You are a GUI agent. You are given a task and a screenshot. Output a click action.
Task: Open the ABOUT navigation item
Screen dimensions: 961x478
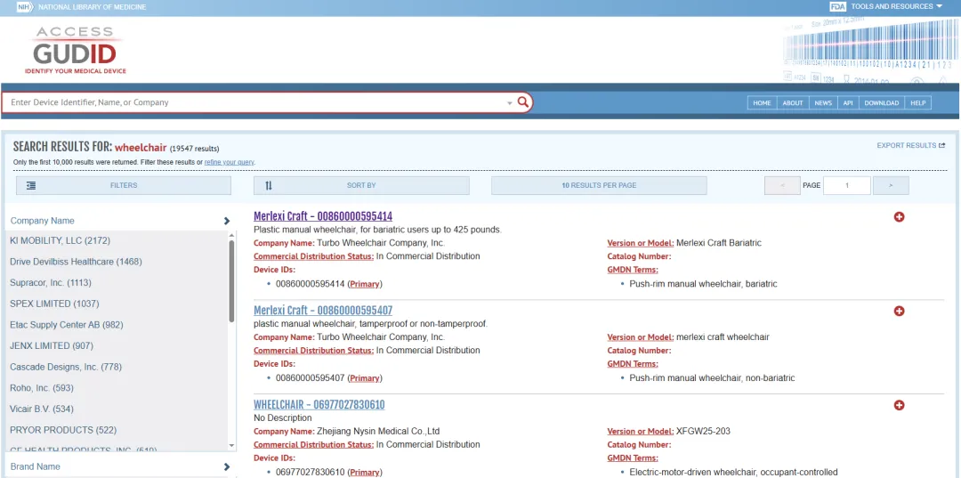793,103
